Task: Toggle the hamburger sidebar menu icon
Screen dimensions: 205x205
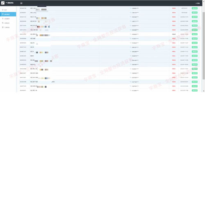Action: (21, 3)
